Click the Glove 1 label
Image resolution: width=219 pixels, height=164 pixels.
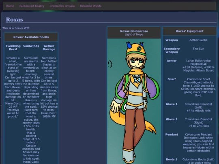pos(172,104)
